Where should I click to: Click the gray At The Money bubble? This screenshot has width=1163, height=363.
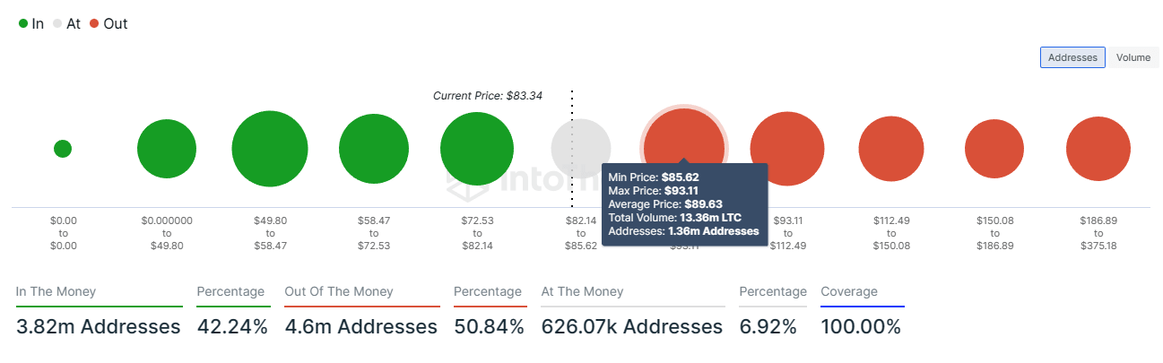pyautogui.click(x=581, y=143)
